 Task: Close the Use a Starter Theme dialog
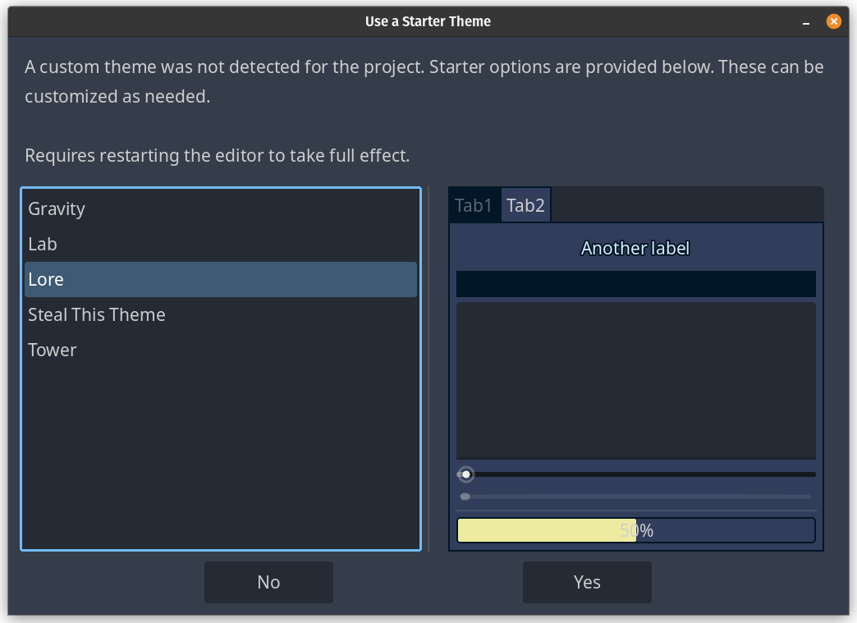[833, 21]
